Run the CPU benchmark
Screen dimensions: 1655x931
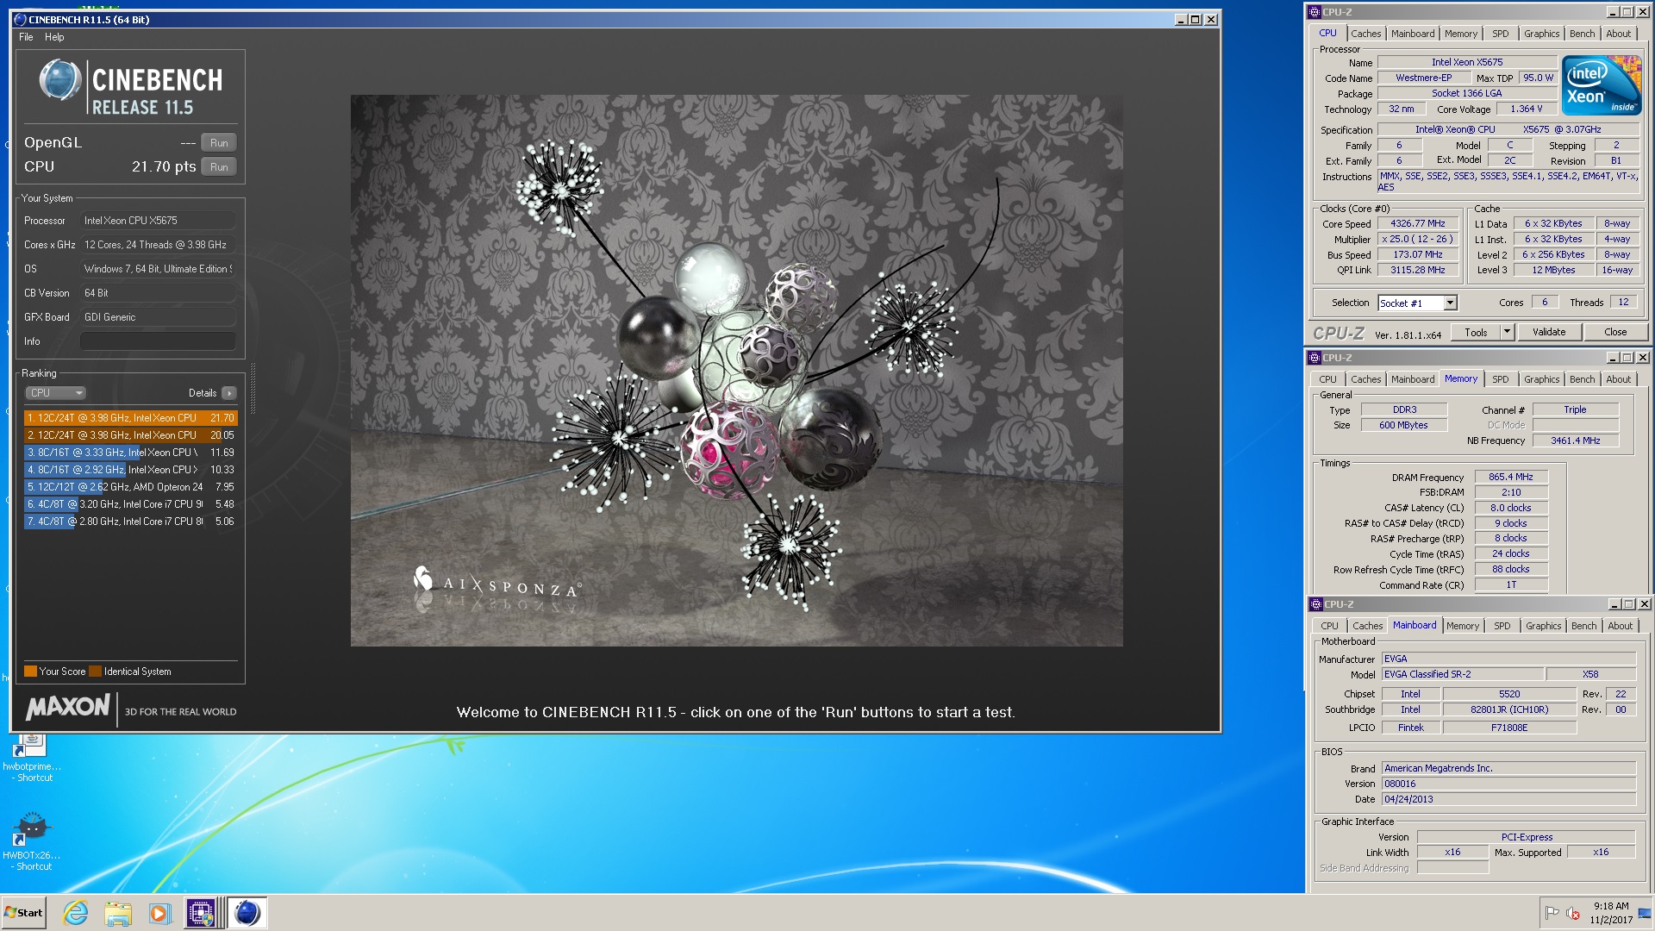click(x=219, y=167)
